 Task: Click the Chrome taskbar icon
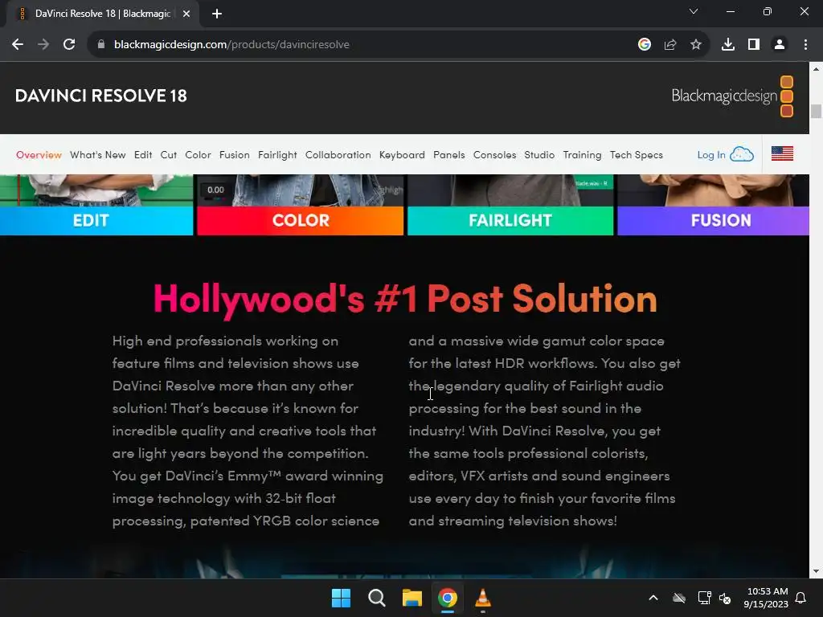pyautogui.click(x=448, y=598)
